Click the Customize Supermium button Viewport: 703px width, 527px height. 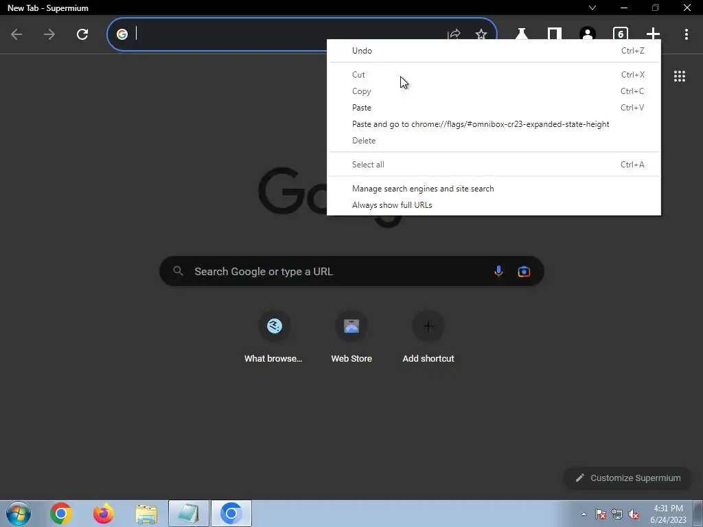pos(627,478)
